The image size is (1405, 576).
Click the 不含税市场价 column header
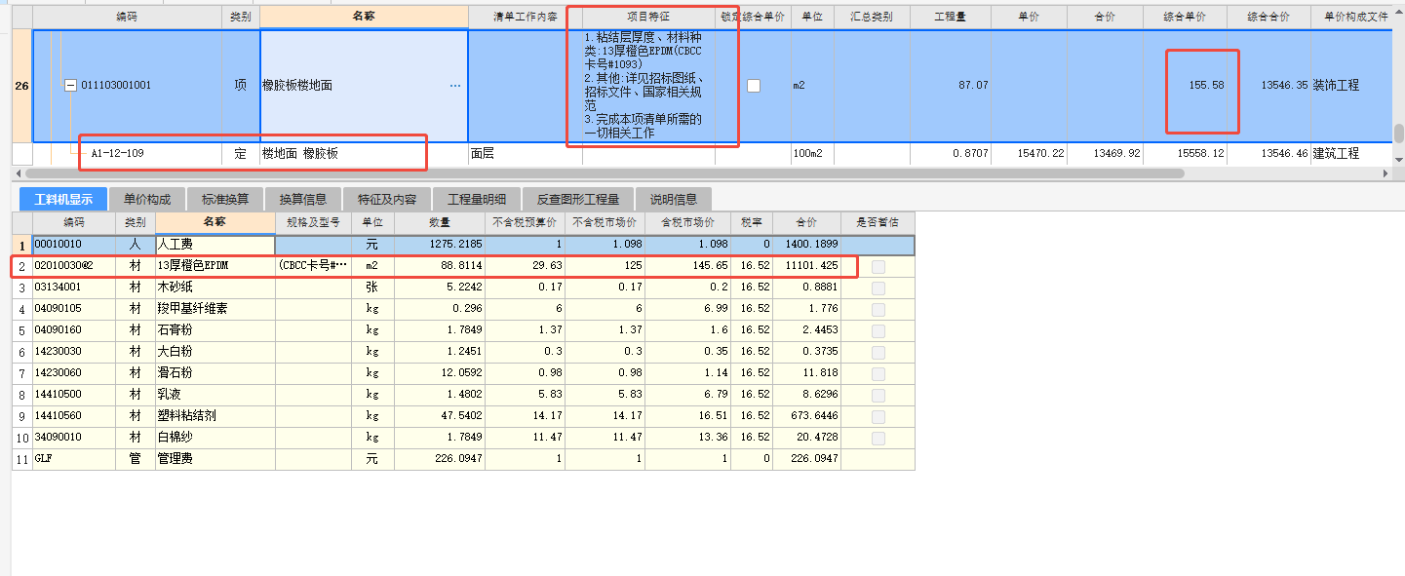[x=605, y=223]
